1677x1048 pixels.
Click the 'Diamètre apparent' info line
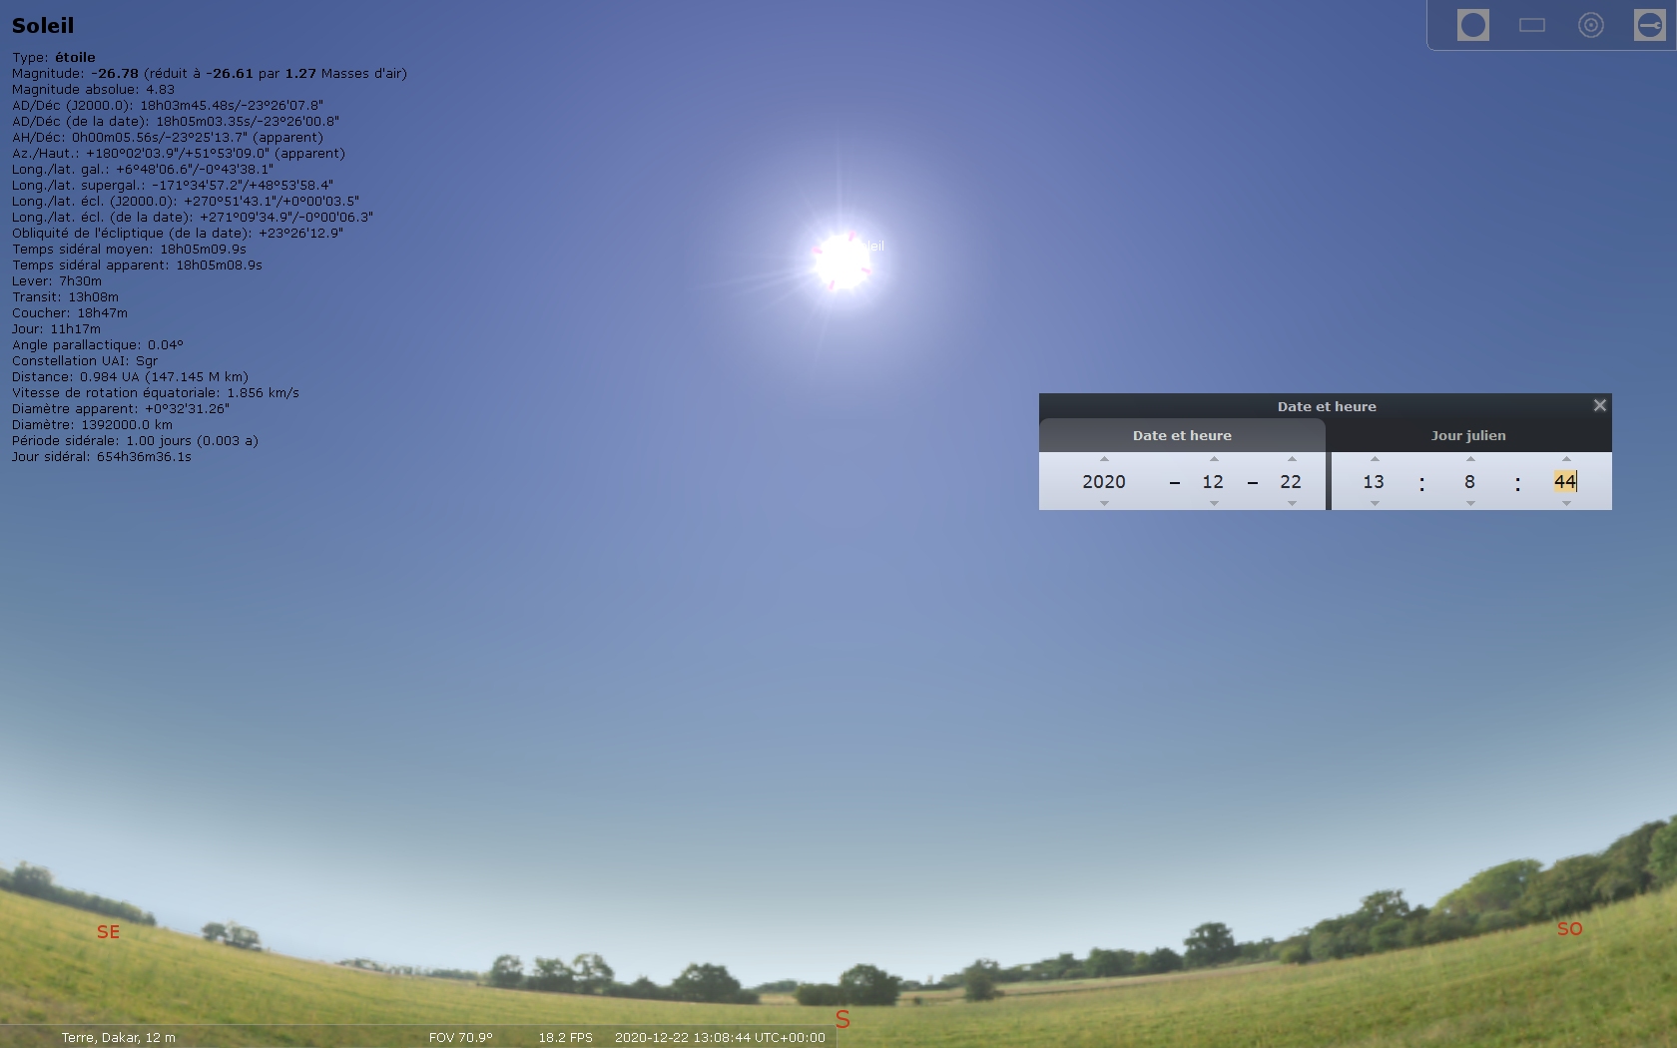[121, 408]
